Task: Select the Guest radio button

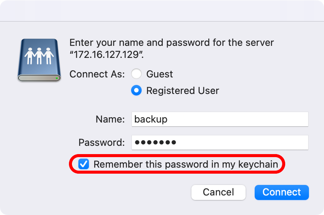Action: (136, 74)
